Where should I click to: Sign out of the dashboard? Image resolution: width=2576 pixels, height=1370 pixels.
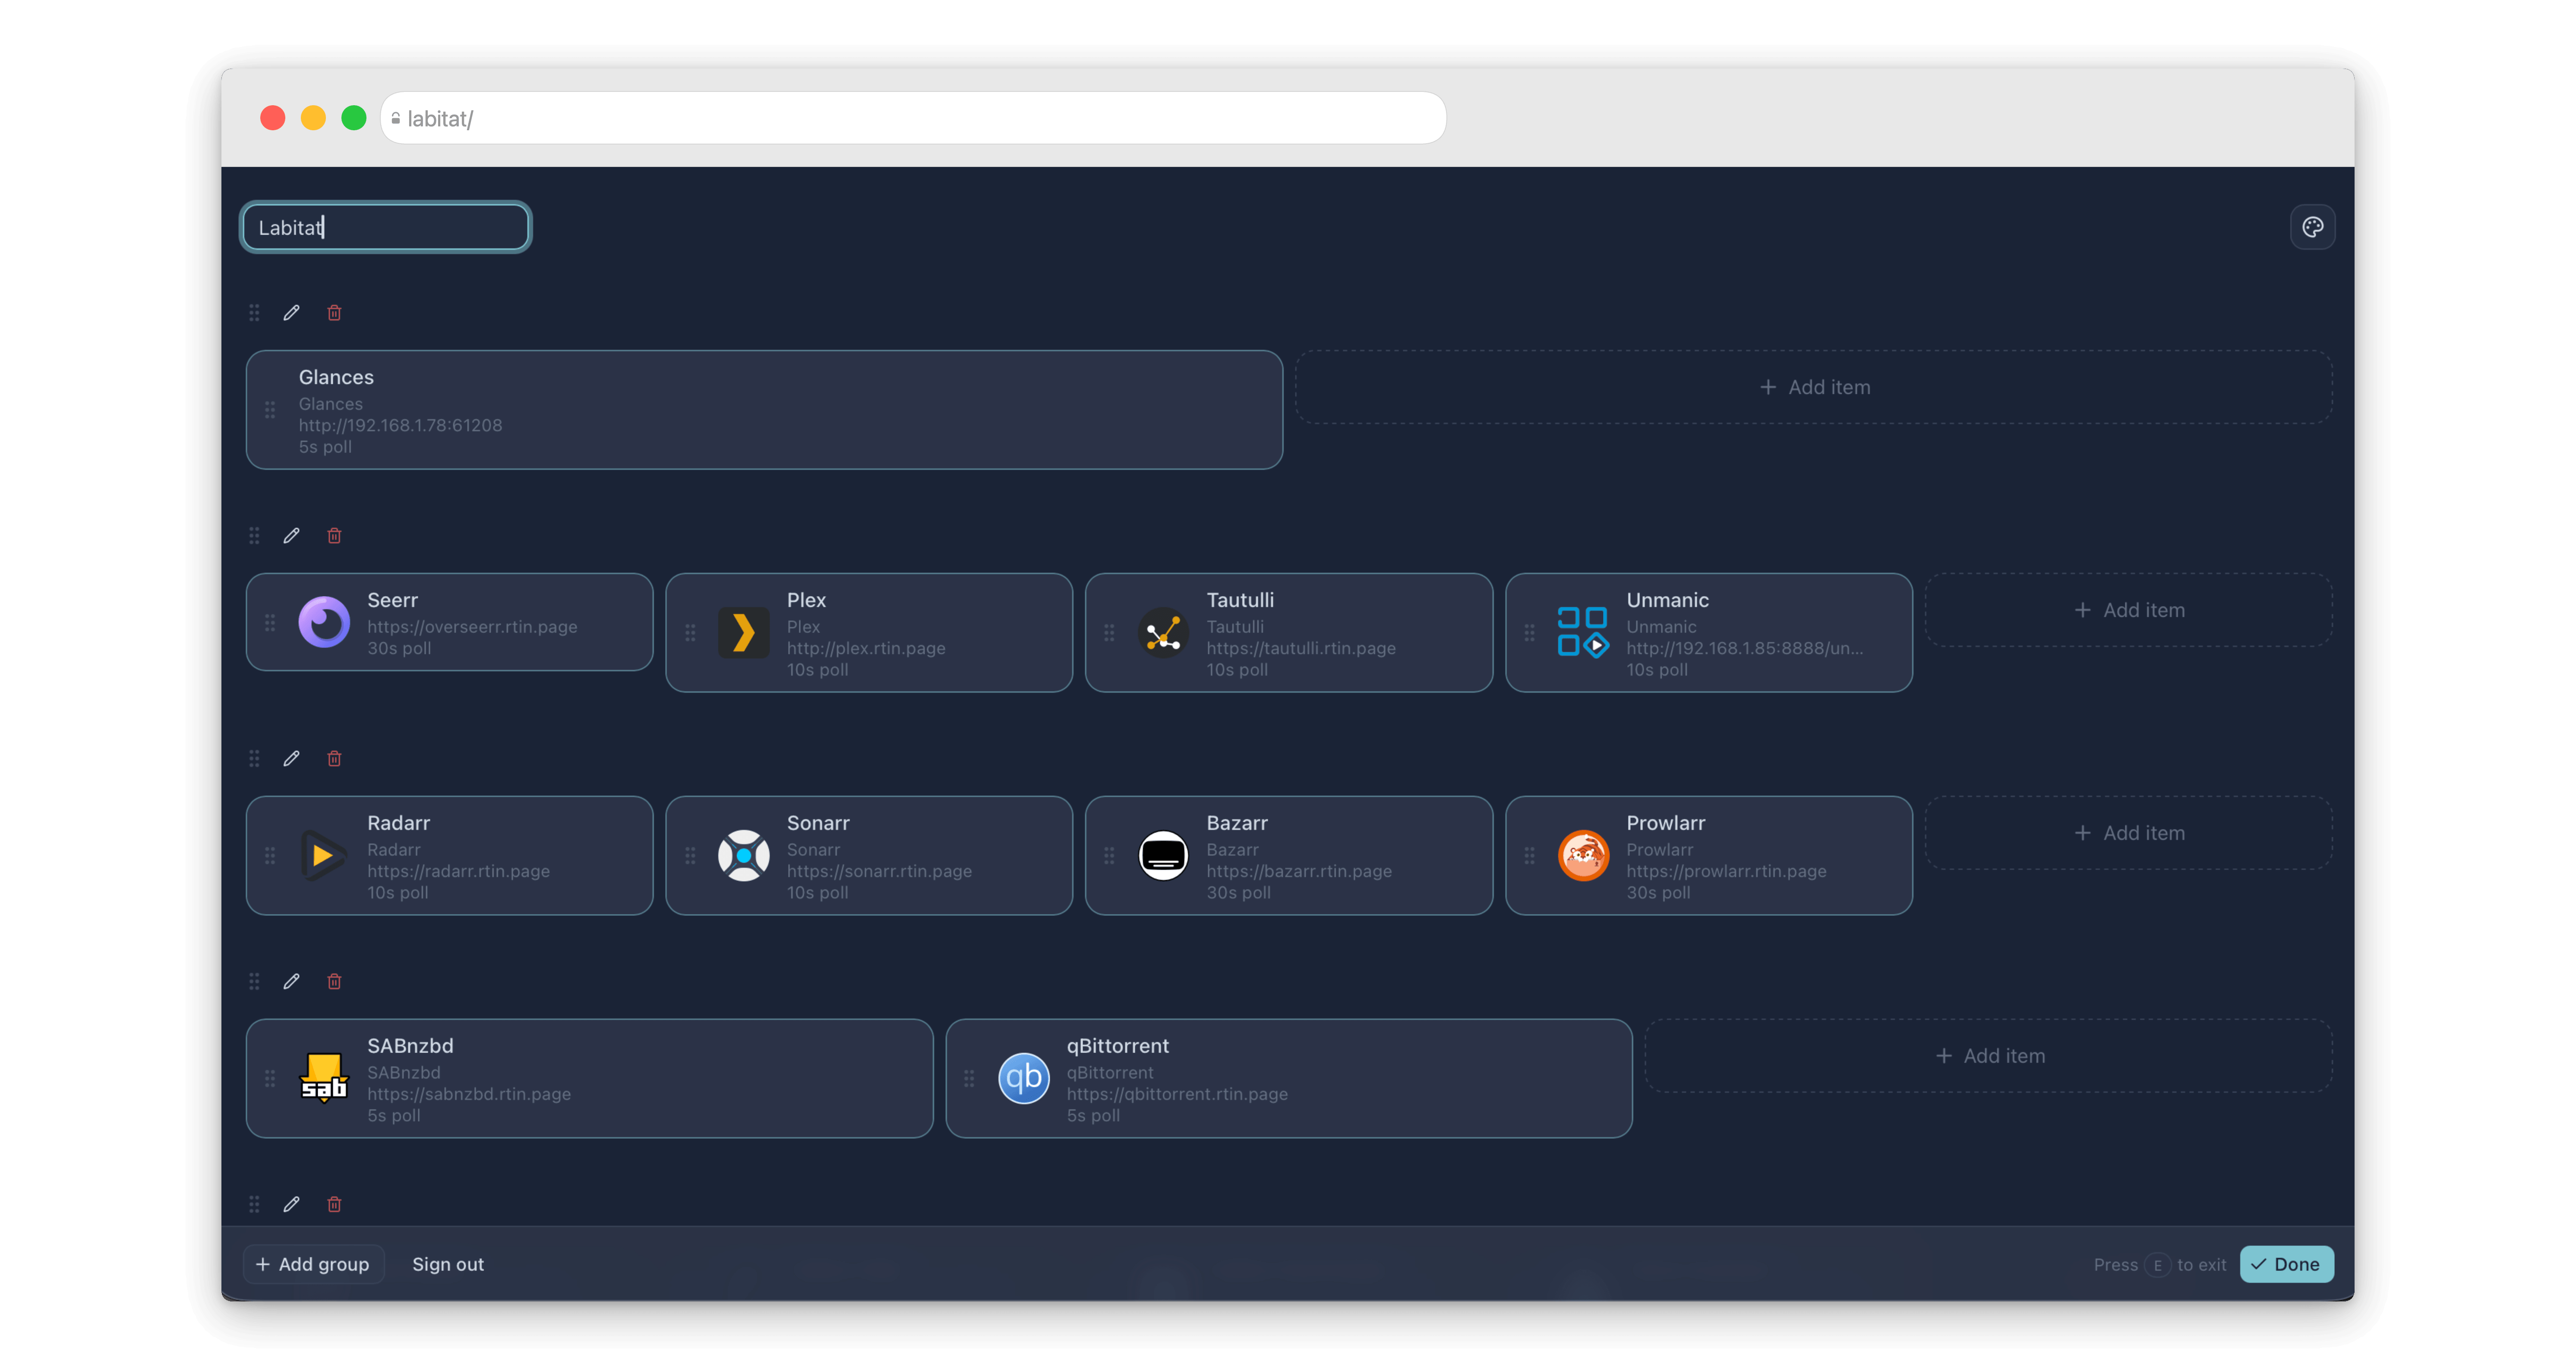click(x=447, y=1263)
